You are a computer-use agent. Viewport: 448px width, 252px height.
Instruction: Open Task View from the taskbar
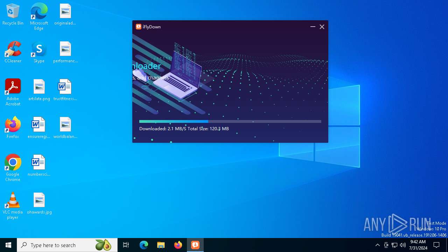click(x=126, y=245)
